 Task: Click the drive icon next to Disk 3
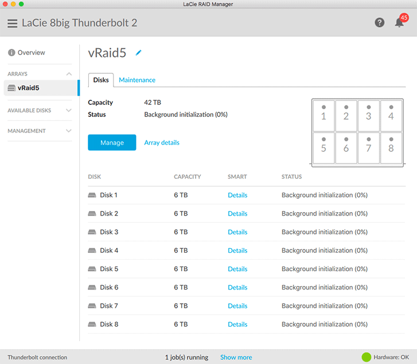[x=92, y=232]
